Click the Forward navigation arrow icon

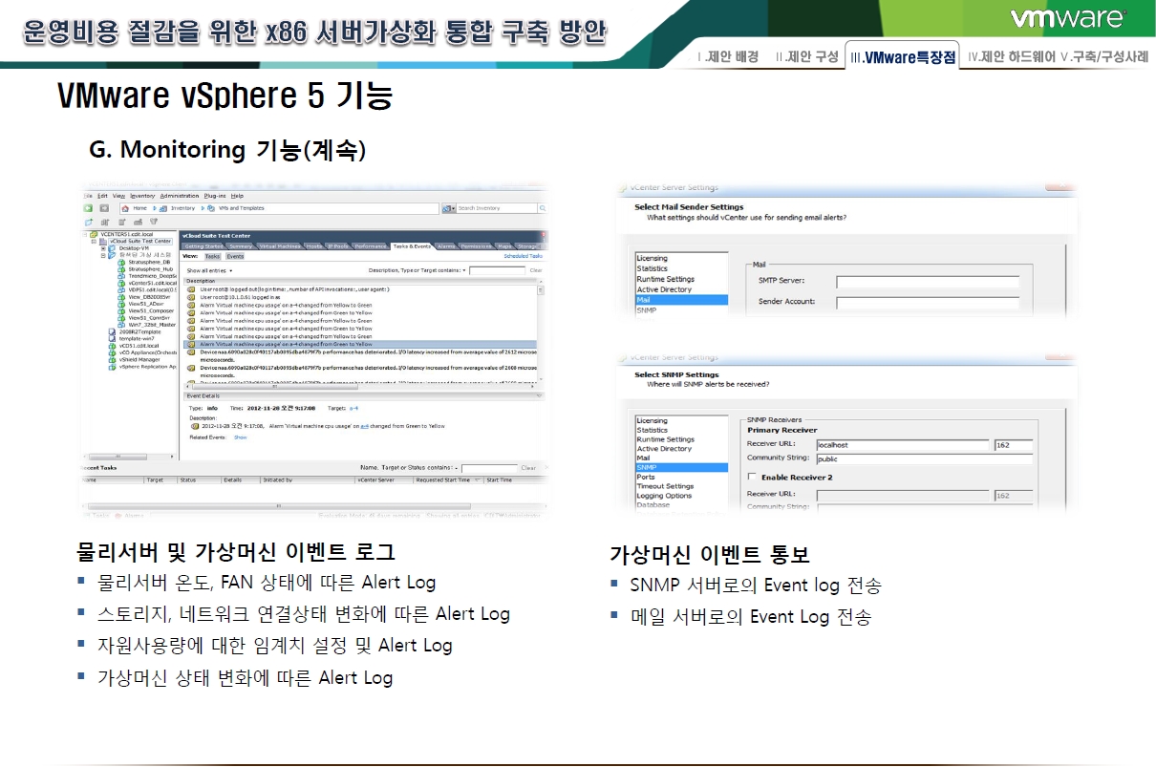pos(103,207)
